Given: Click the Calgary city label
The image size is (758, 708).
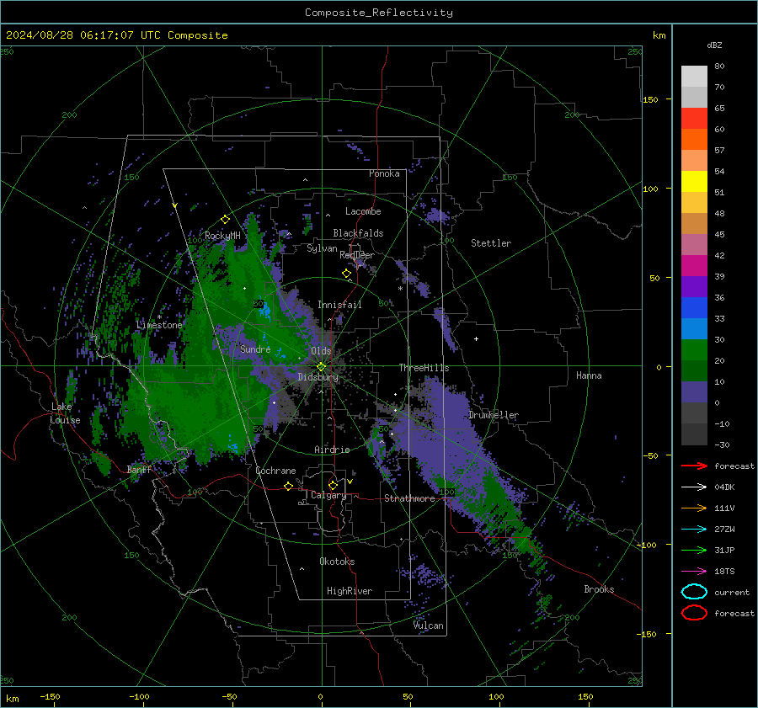Looking at the screenshot, I should 328,495.
